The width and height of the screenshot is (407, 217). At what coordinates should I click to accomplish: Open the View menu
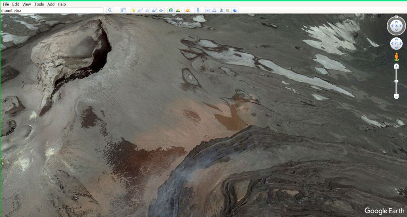tap(26, 4)
